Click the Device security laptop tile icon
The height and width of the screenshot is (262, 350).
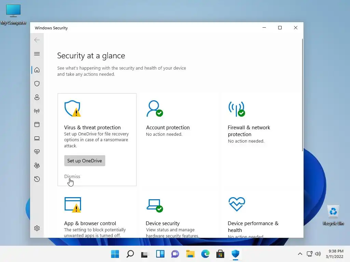pyautogui.click(x=155, y=206)
